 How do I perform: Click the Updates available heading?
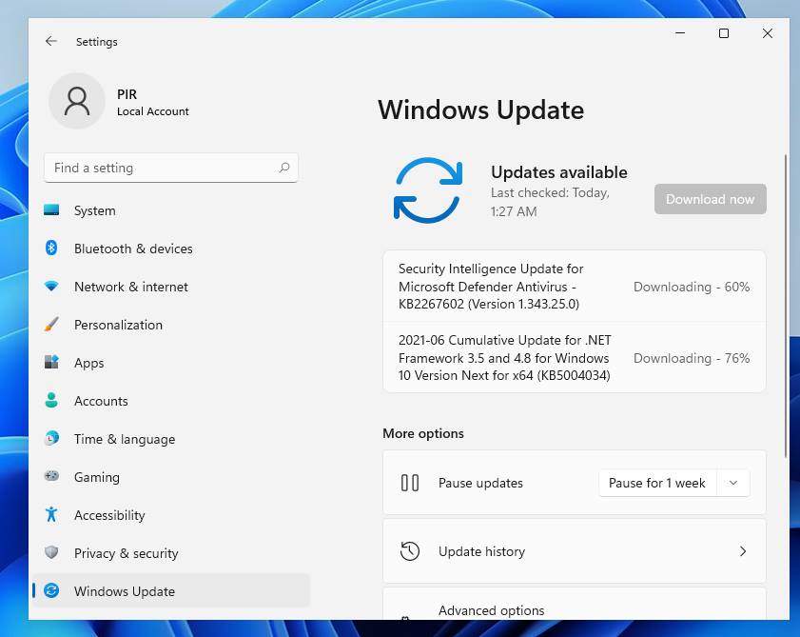(x=559, y=172)
